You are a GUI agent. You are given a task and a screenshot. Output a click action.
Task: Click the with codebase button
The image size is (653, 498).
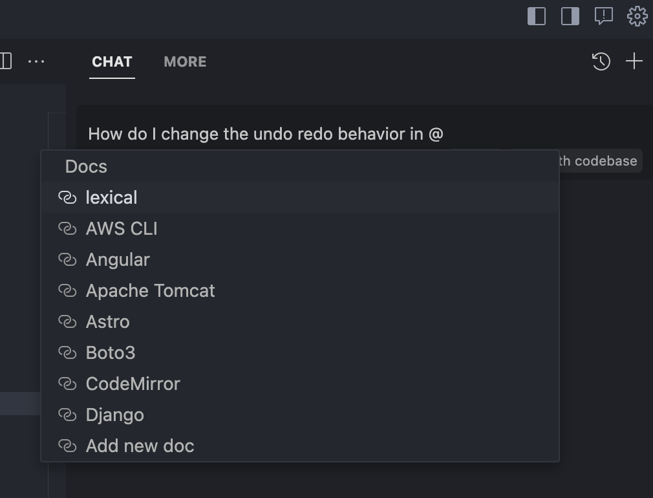[600, 160]
